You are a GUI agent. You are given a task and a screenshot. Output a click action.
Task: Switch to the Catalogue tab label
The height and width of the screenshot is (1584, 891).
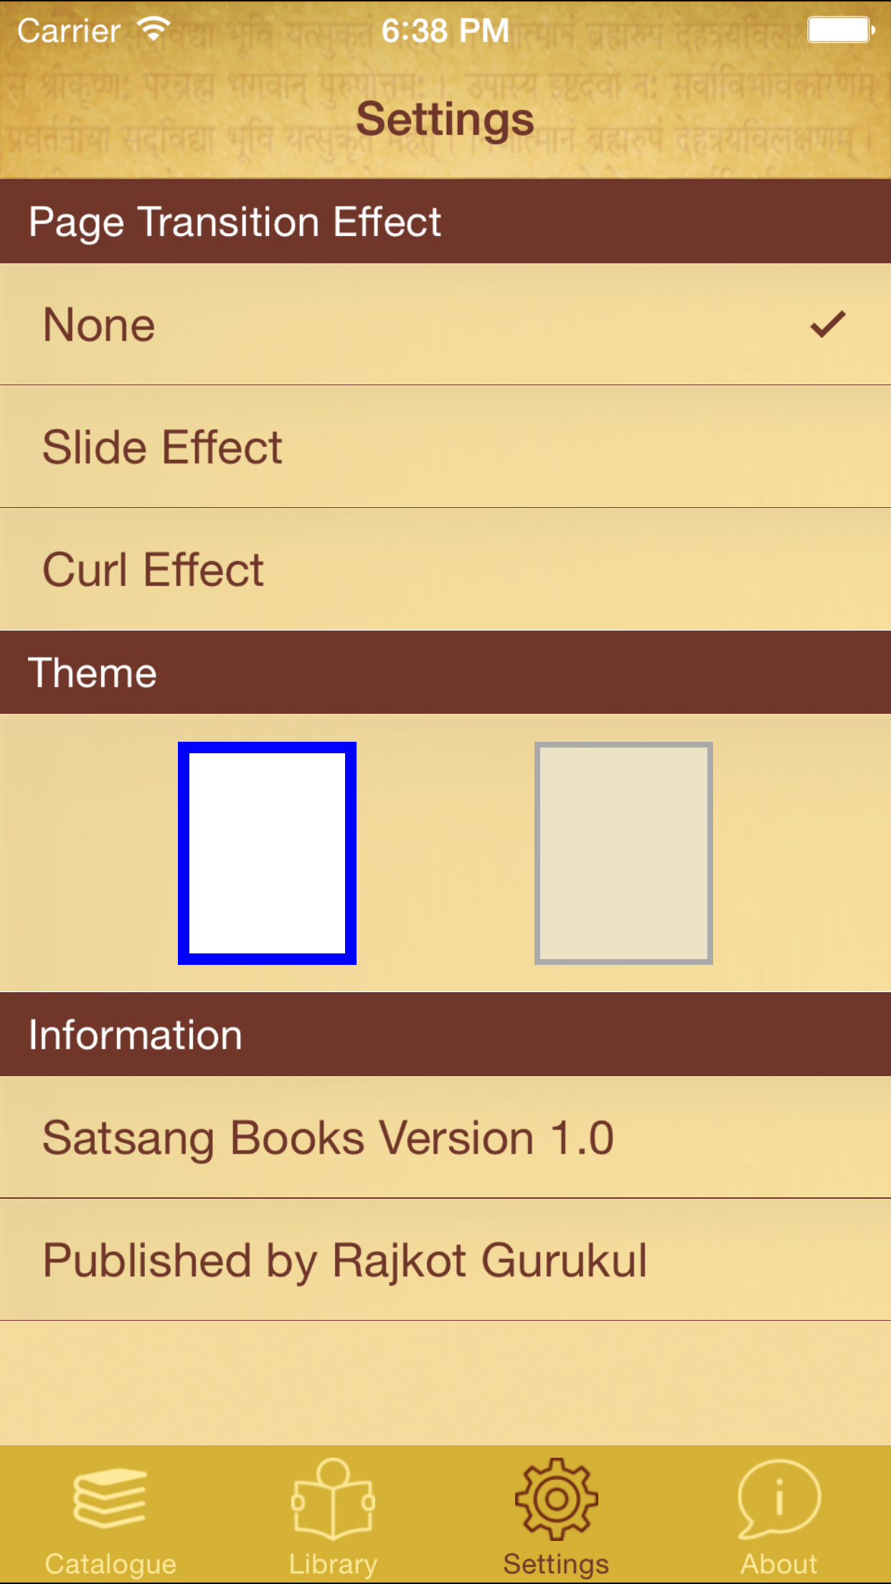click(x=110, y=1564)
